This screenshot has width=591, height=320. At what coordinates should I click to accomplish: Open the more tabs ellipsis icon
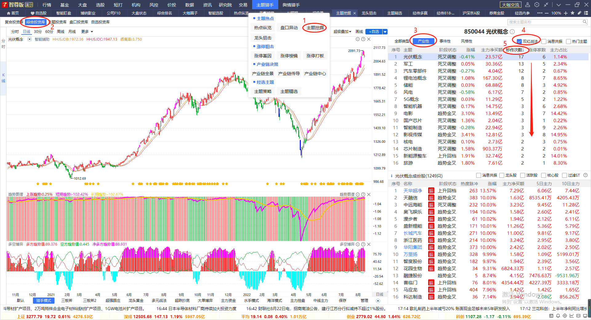540,13
